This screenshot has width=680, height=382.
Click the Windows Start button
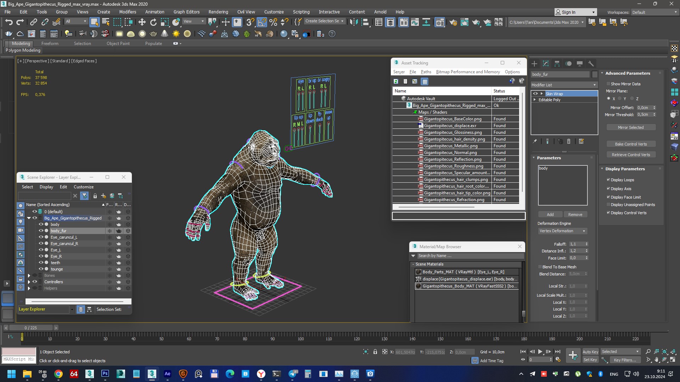click(x=11, y=374)
